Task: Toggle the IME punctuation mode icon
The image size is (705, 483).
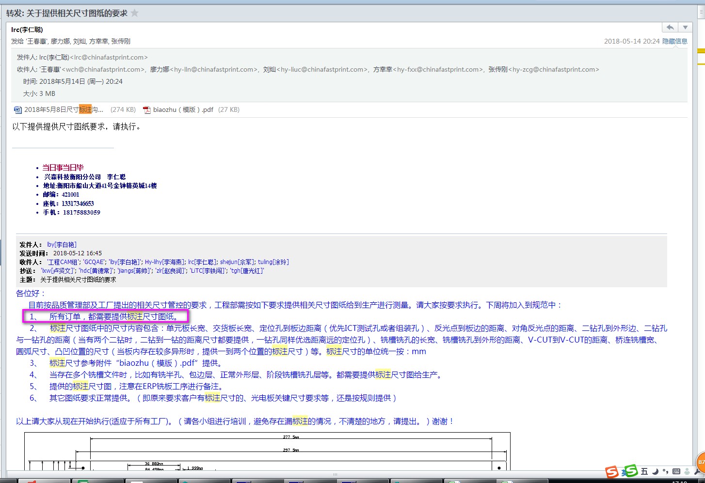Action: coord(665,471)
